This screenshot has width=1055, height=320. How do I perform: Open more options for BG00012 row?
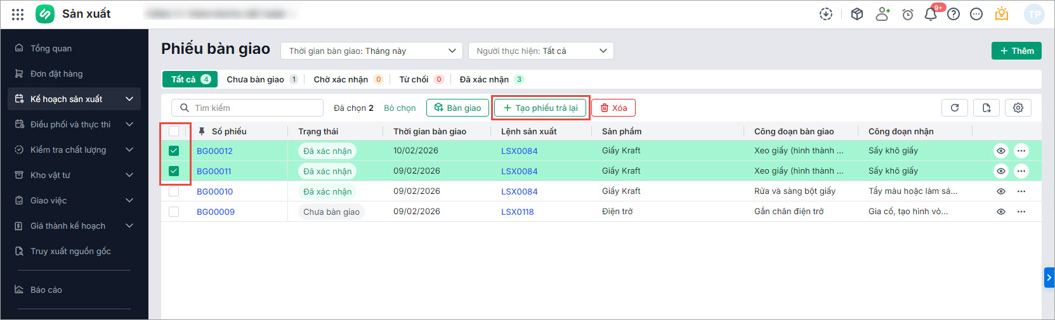pos(1021,151)
